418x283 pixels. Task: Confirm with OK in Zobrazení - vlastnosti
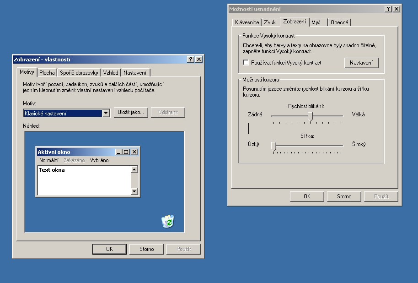click(x=110, y=249)
